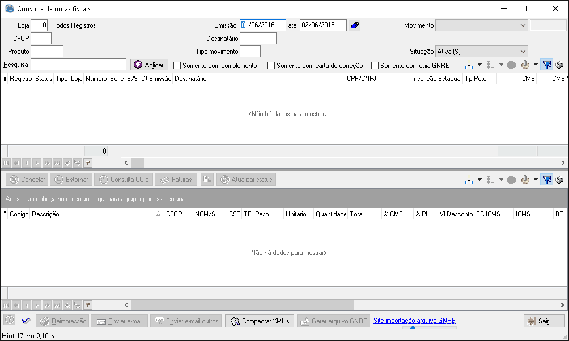Viewport: 569px width, 341px height.
Task: Click the printer icon in the lower toolbar
Action: 559,180
